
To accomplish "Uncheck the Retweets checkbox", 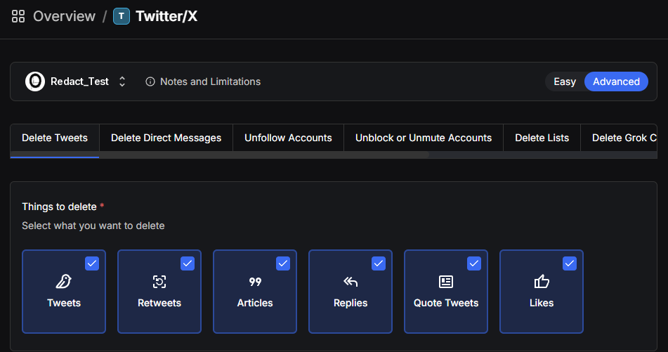I will click(188, 263).
